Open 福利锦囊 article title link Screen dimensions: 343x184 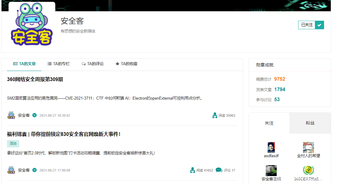pos(64,134)
